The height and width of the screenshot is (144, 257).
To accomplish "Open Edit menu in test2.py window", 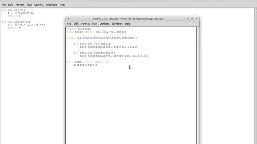I will tap(76, 24).
